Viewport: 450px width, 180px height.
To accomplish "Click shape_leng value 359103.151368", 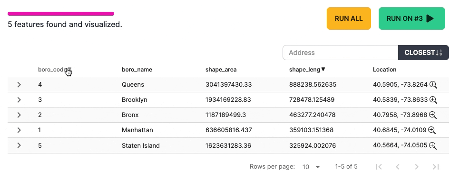I will [x=312, y=130].
